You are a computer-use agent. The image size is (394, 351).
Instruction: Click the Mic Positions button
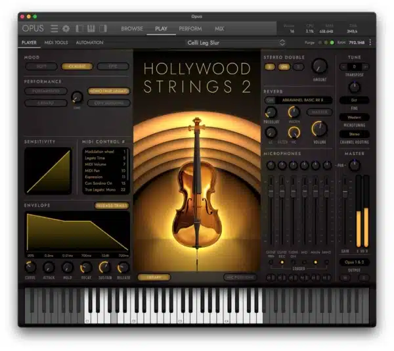(x=240, y=277)
